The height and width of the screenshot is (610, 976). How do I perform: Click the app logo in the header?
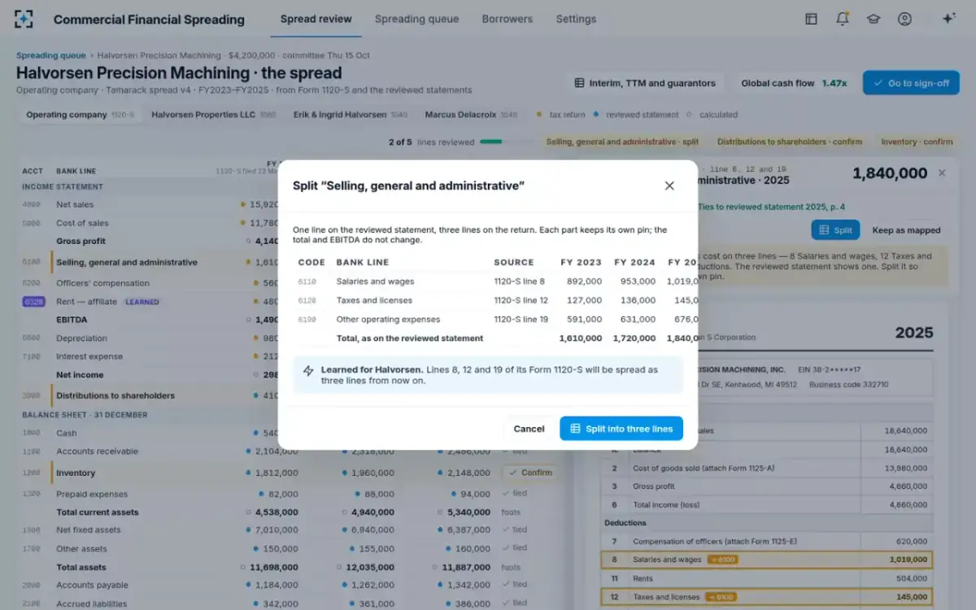(x=24, y=19)
